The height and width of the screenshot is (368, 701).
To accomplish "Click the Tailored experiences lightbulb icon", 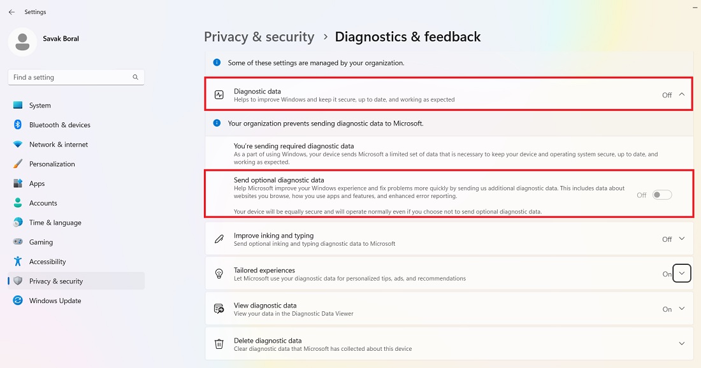I will click(219, 273).
